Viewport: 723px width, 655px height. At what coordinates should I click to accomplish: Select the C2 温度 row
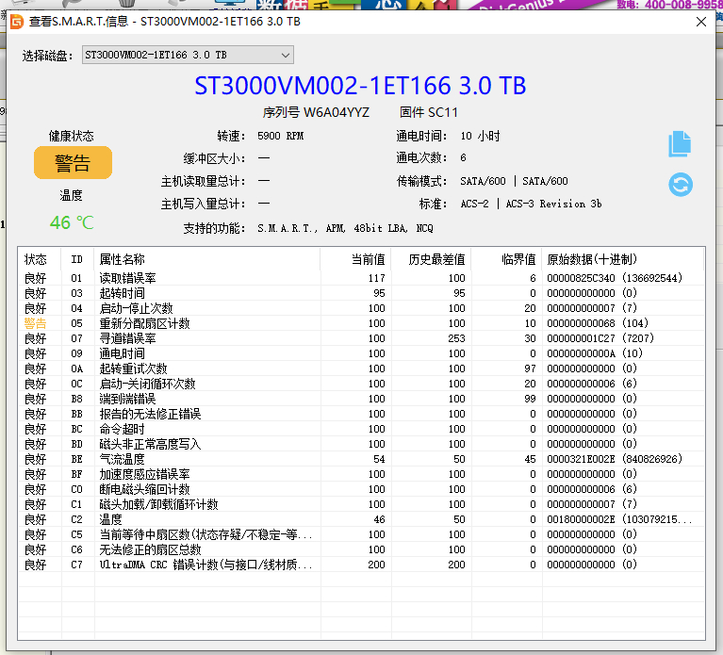[362, 519]
